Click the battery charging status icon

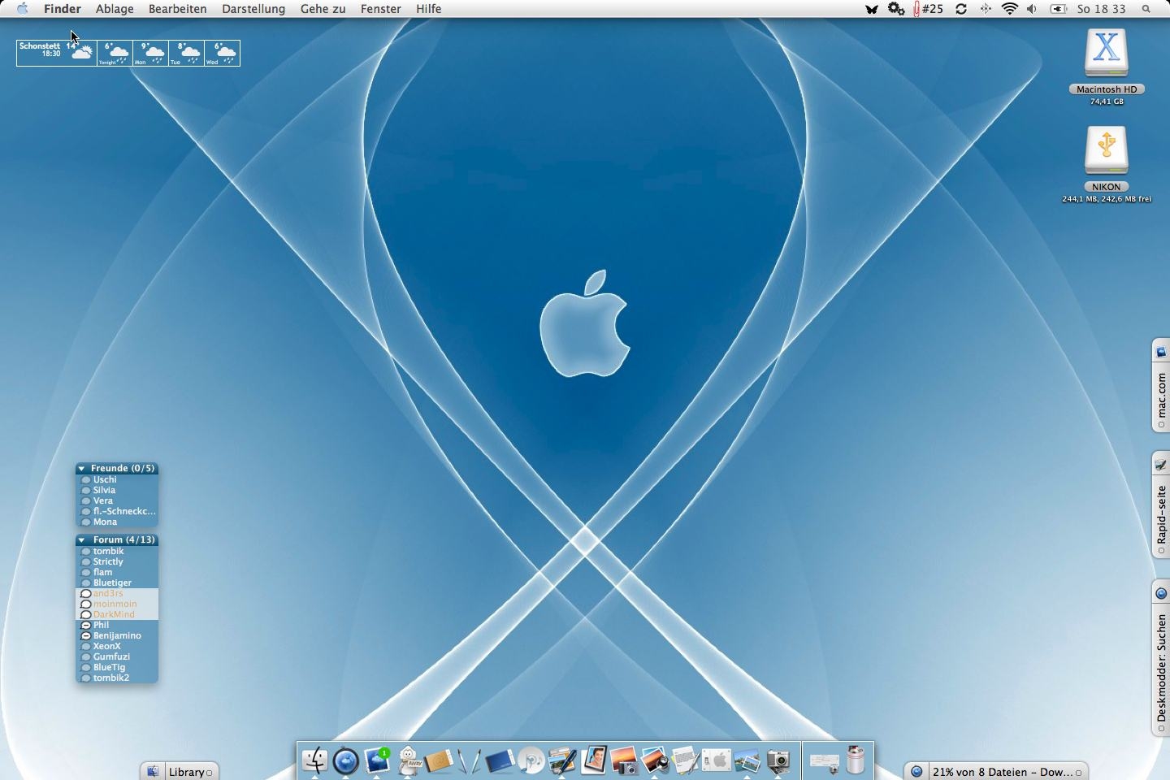coord(1058,9)
